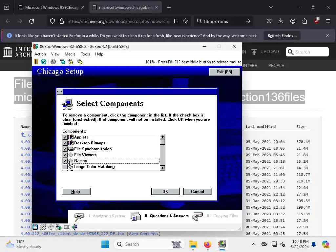Click the teal hard reset icon in 86Box toolbar
Viewport: 336px width, 252px height.
click(44, 62)
